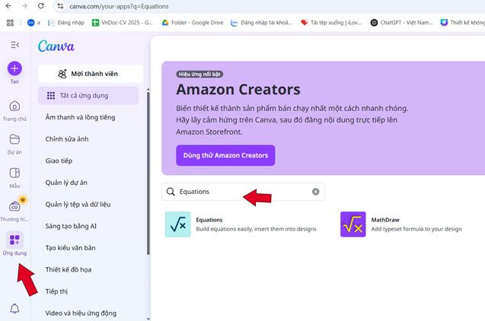Open the Equations app icon
485x321 pixels.
pyautogui.click(x=178, y=224)
